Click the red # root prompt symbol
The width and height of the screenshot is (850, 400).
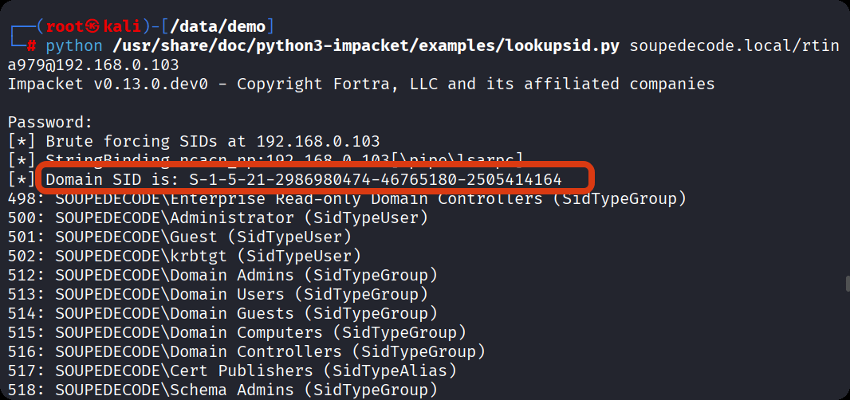point(32,45)
